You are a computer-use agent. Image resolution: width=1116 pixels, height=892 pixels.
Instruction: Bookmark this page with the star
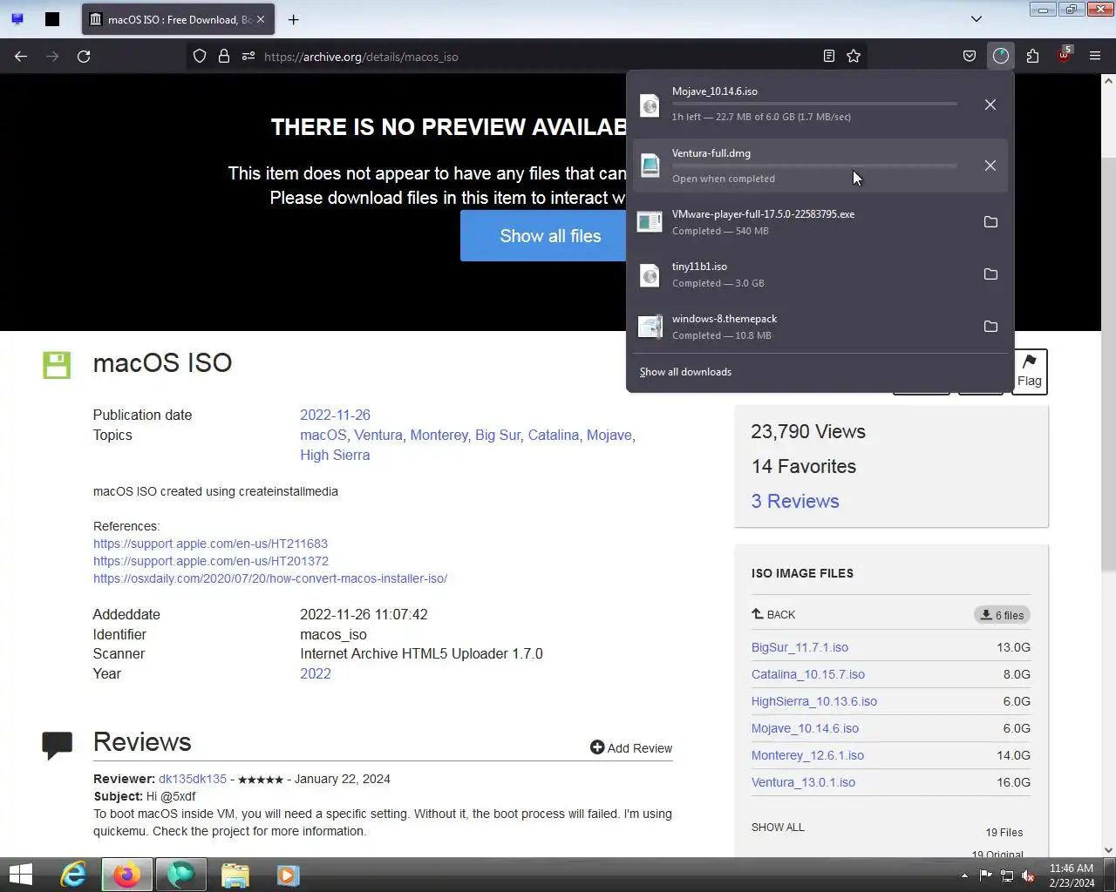pos(854,57)
